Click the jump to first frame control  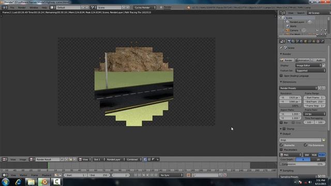pos(136,175)
